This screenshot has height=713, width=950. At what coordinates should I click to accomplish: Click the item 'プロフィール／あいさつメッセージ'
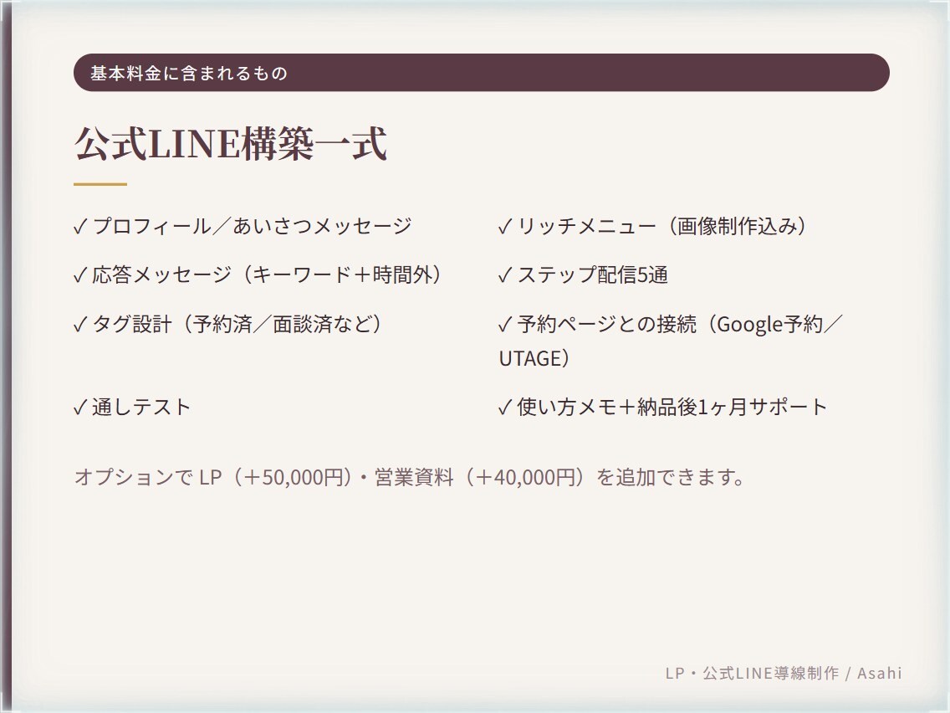coord(243,226)
